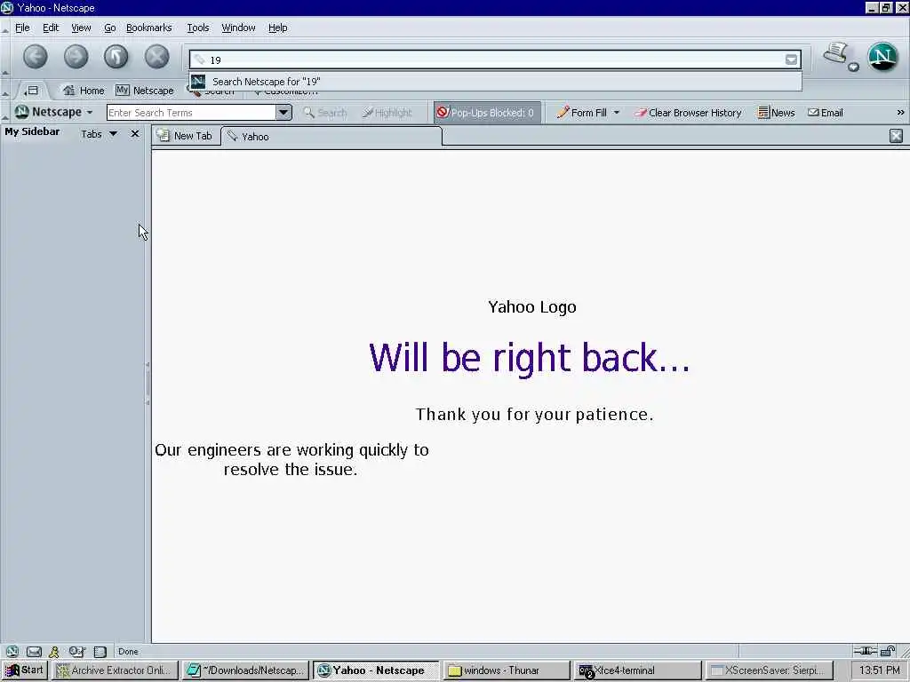Open the Window menu
Screen dimensions: 910x682
[238, 28]
